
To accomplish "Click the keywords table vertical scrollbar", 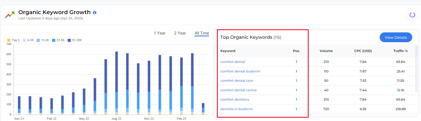I will 416,69.
